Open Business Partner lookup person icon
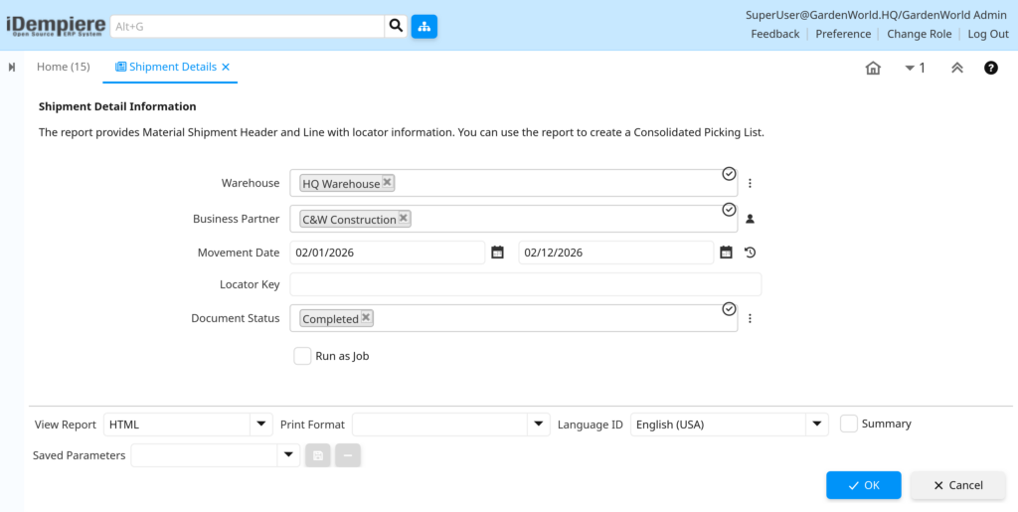 tap(750, 220)
